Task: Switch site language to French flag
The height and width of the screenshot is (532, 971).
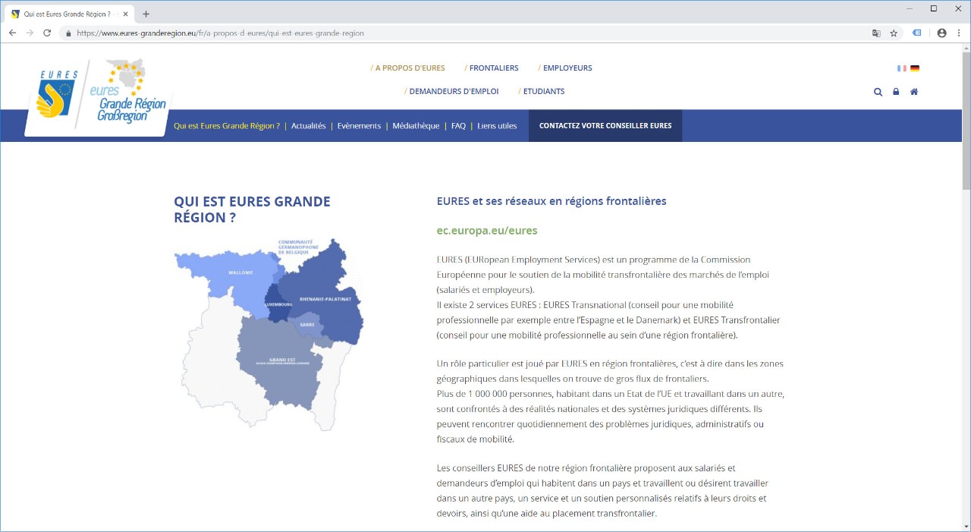Action: [902, 68]
